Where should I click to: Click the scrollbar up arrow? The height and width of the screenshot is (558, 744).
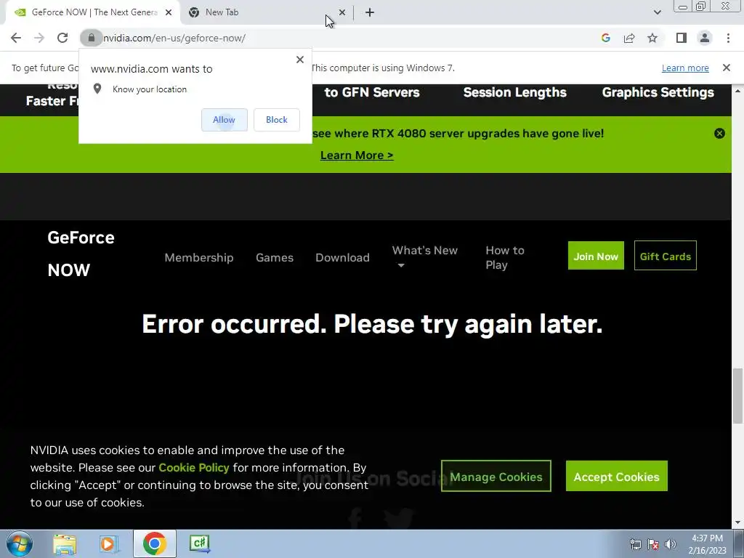(737, 90)
